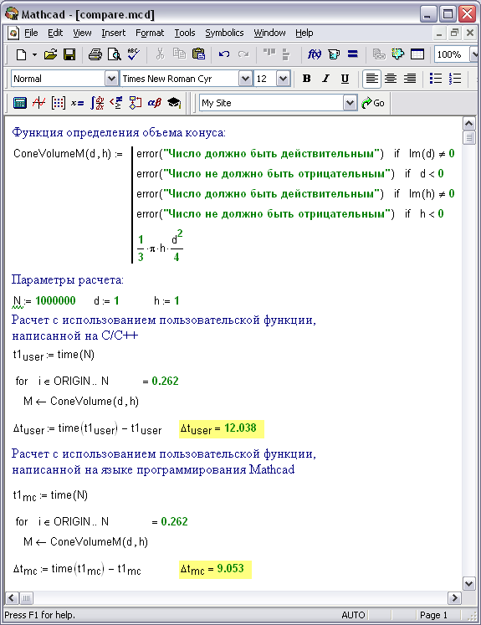Set right text alignment

click(410, 79)
